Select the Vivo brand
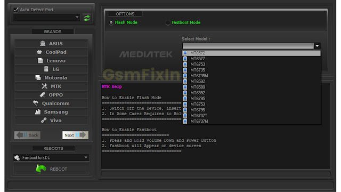Viewport: 341px width, 192px height. tap(51, 120)
